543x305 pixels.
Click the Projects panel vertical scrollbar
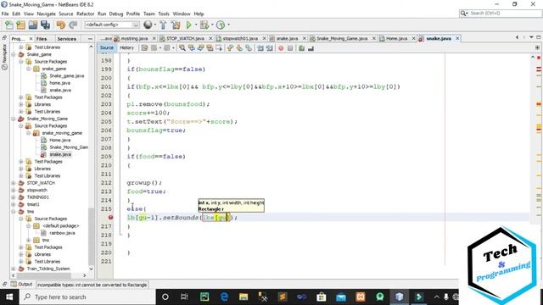tap(91, 158)
